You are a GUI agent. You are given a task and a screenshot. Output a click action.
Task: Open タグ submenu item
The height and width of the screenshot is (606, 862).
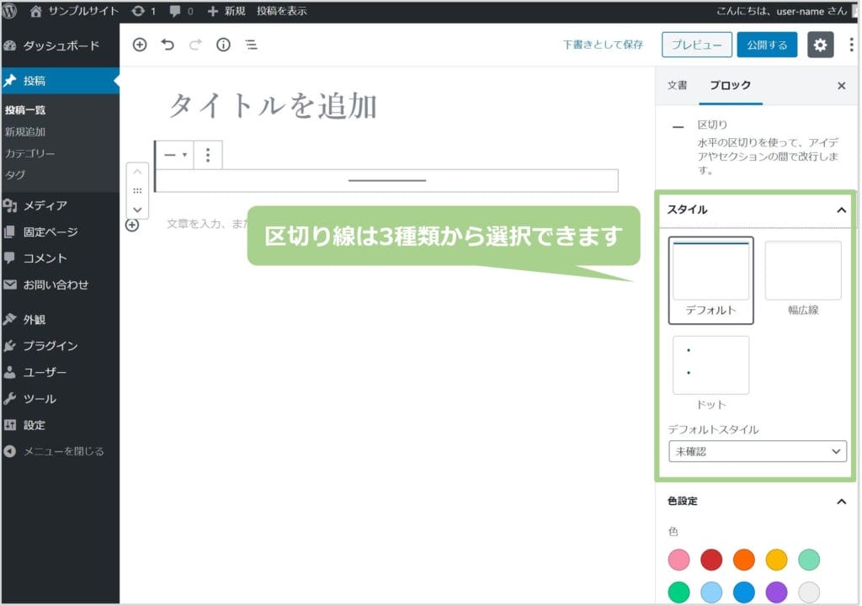(x=15, y=175)
